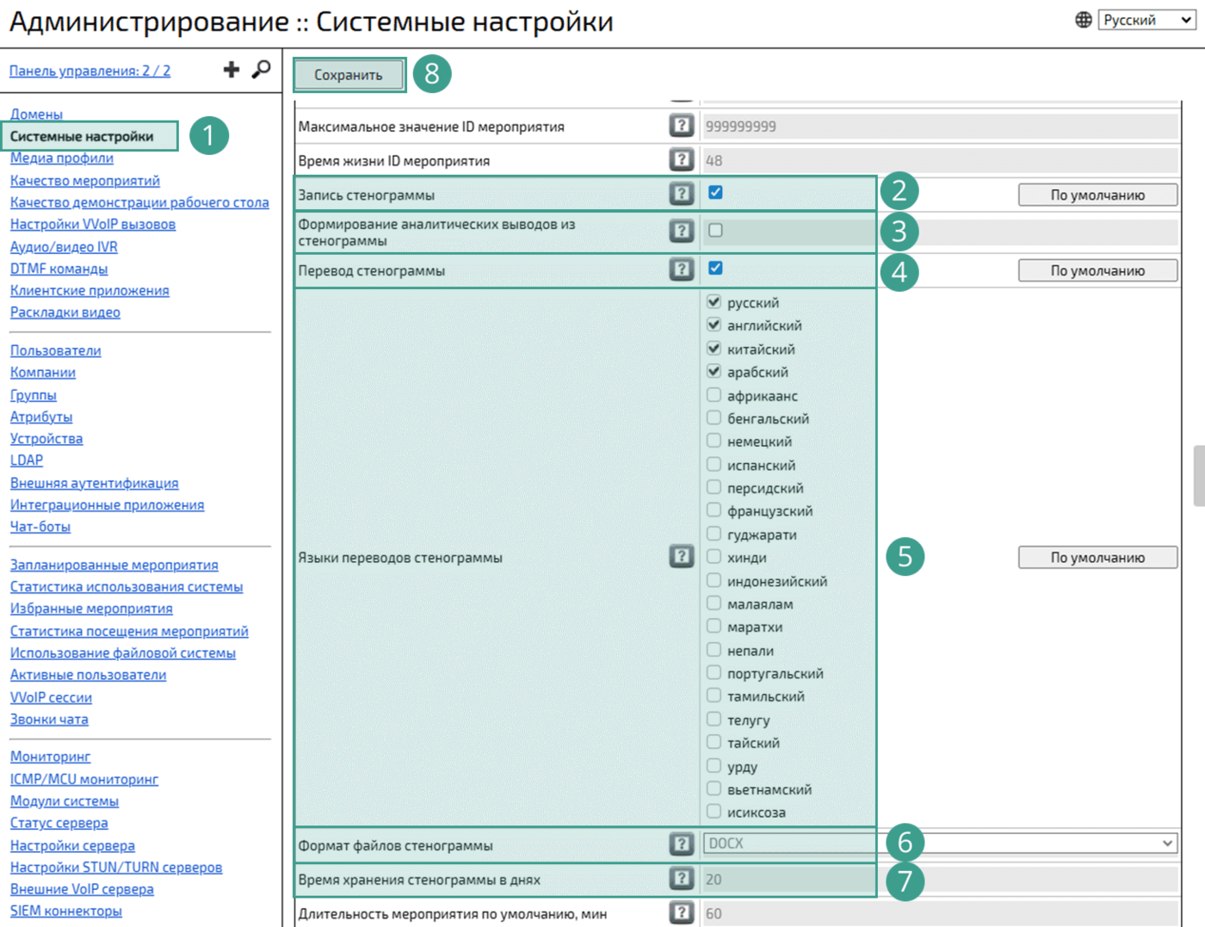Go to 'Медиа профили' sidebar item
1205x927 pixels.
(x=62, y=158)
